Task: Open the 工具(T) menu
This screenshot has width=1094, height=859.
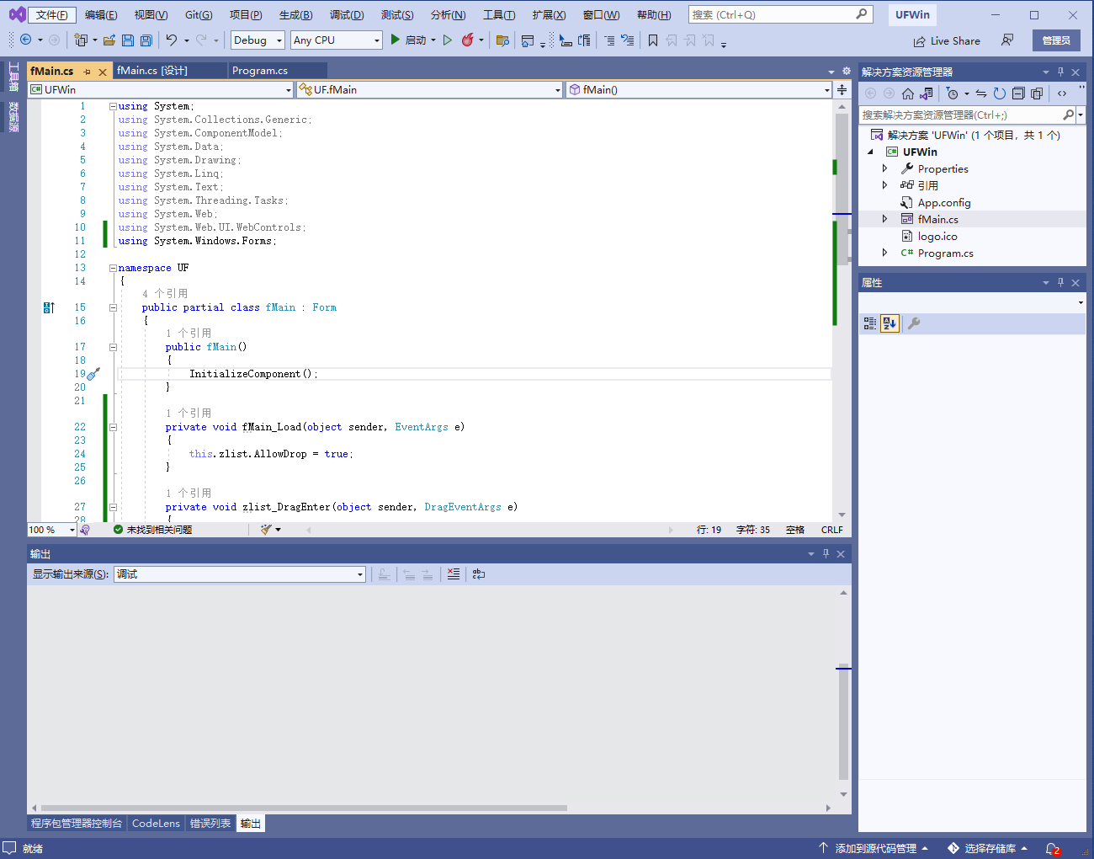Action: pos(499,15)
